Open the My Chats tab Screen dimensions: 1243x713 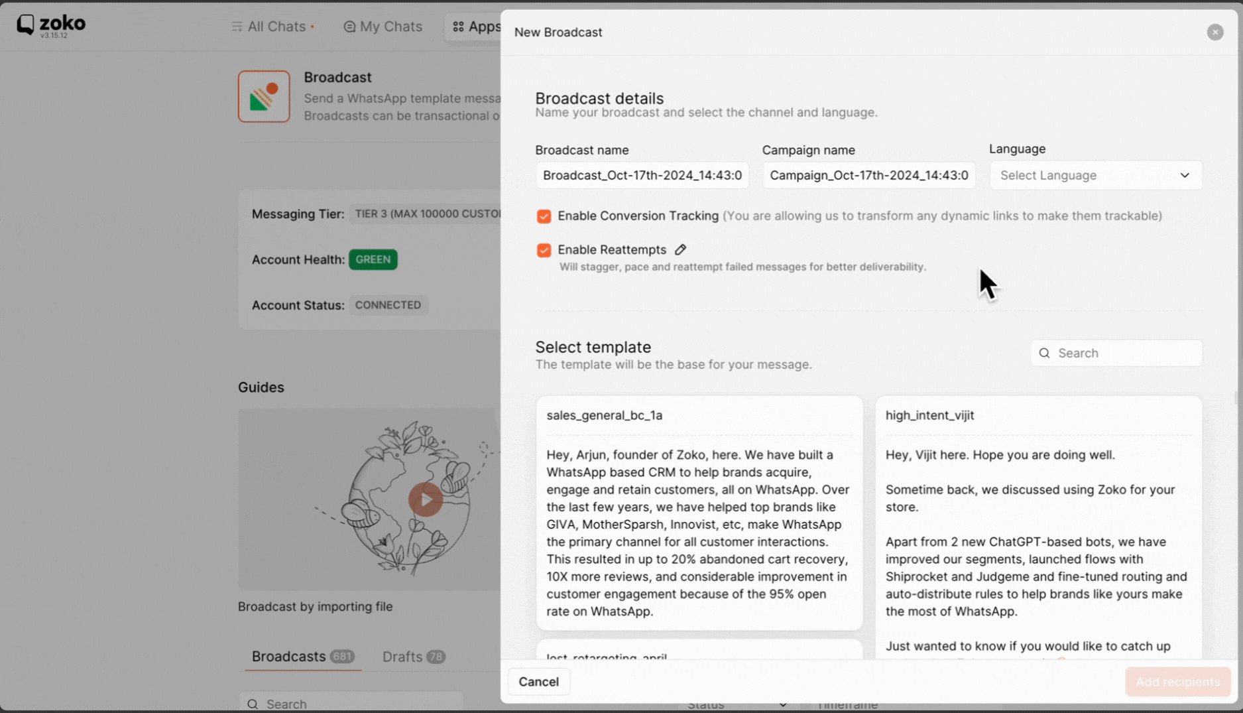tap(383, 27)
